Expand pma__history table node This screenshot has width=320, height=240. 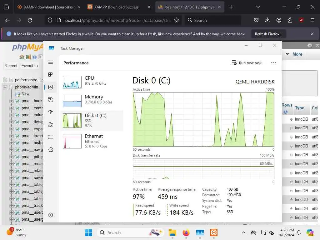coord(12,143)
